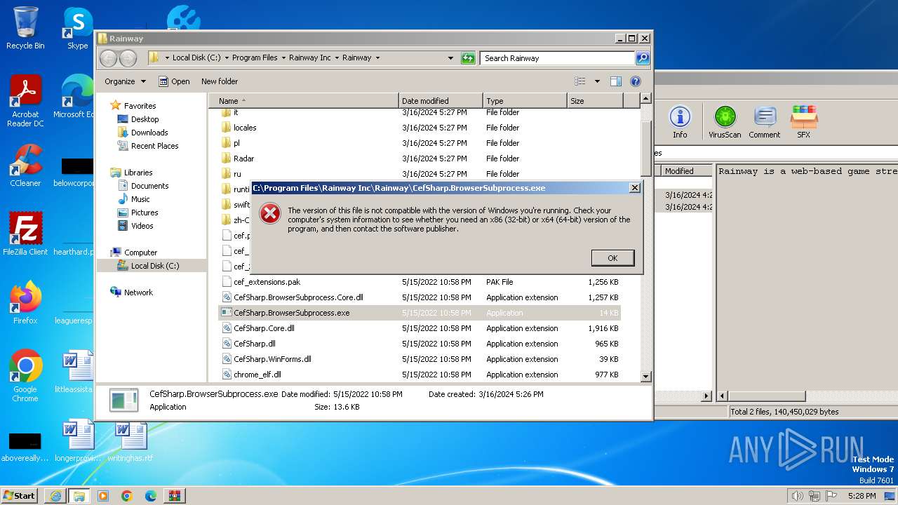Select Computer in the navigation pane

tap(140, 252)
